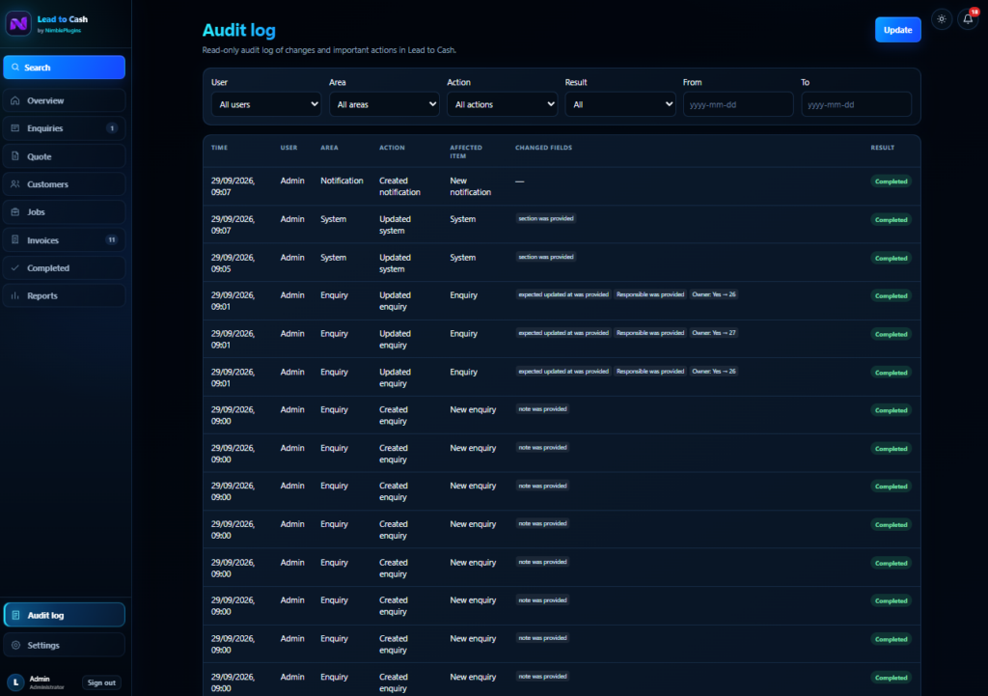Click the Admin avatar circle

click(15, 682)
